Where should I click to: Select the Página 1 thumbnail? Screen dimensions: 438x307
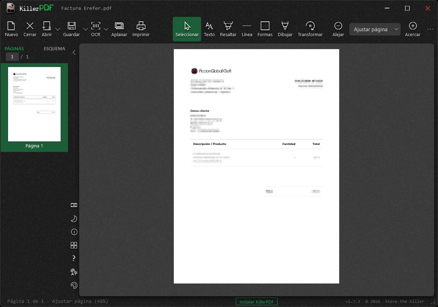tap(34, 107)
